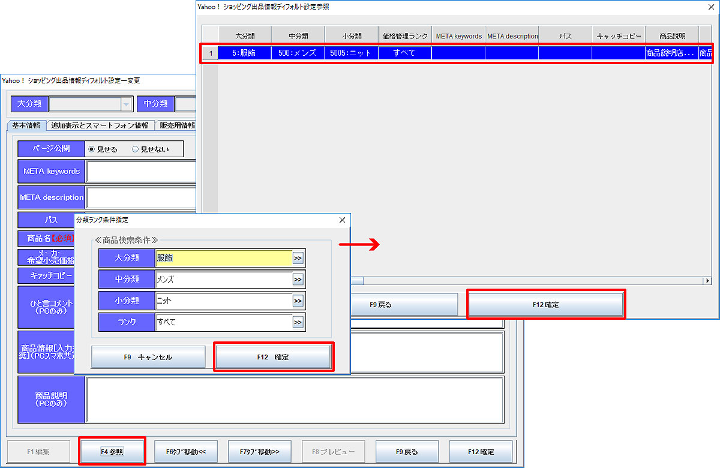Viewport: 720px width, 468px height.
Task: Click F9 キャンセル in the condition dialog
Action: [148, 357]
